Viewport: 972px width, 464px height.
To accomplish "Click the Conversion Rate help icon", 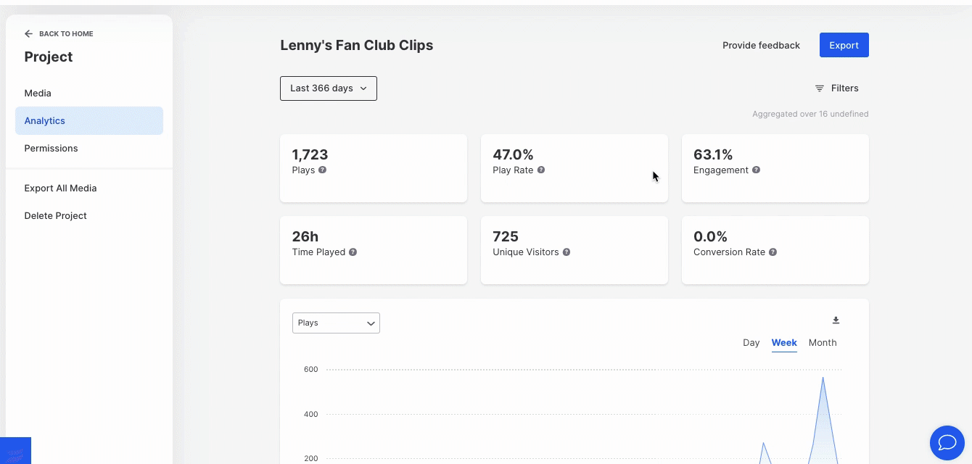I will click(773, 252).
